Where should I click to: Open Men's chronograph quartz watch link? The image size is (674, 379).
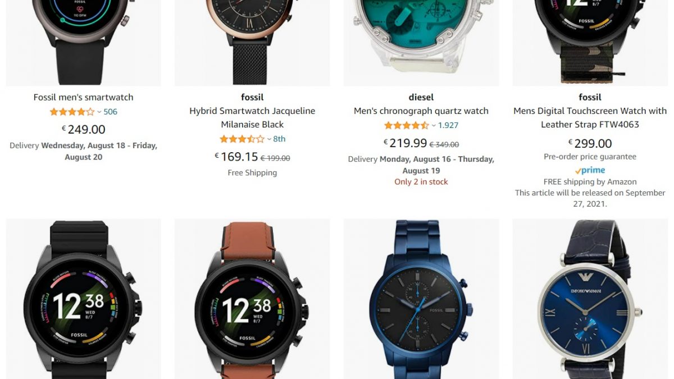pyautogui.click(x=421, y=111)
